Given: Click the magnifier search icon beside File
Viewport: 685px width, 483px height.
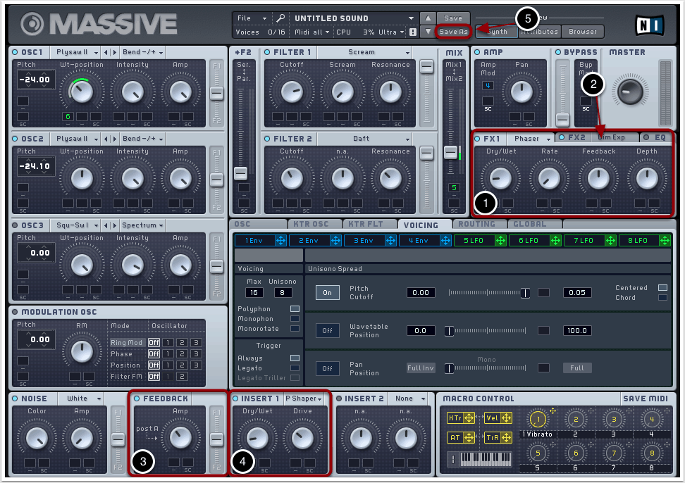Looking at the screenshot, I should coord(280,18).
